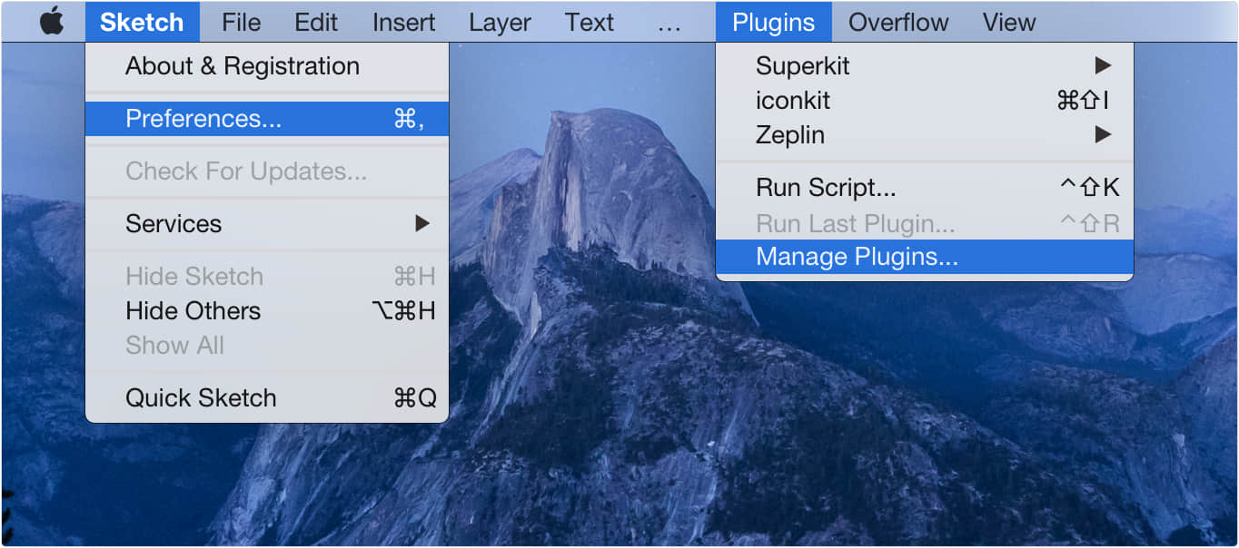Open the Layer menu
The height and width of the screenshot is (548, 1239).
pyautogui.click(x=500, y=22)
